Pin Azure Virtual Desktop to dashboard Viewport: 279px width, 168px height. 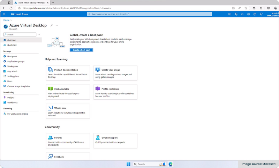click(52, 25)
